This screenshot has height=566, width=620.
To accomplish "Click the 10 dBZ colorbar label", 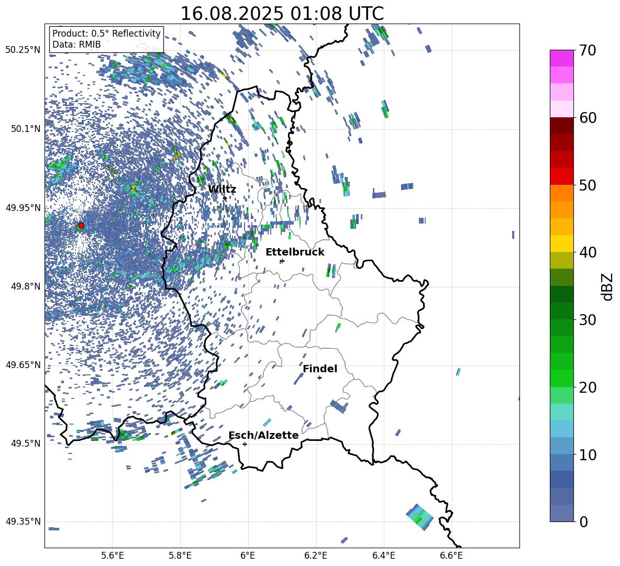I will coord(587,454).
